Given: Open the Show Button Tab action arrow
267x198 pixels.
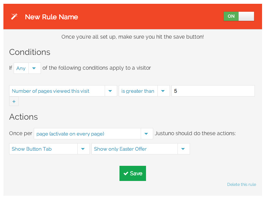Looking at the screenshot, I should (83, 149).
